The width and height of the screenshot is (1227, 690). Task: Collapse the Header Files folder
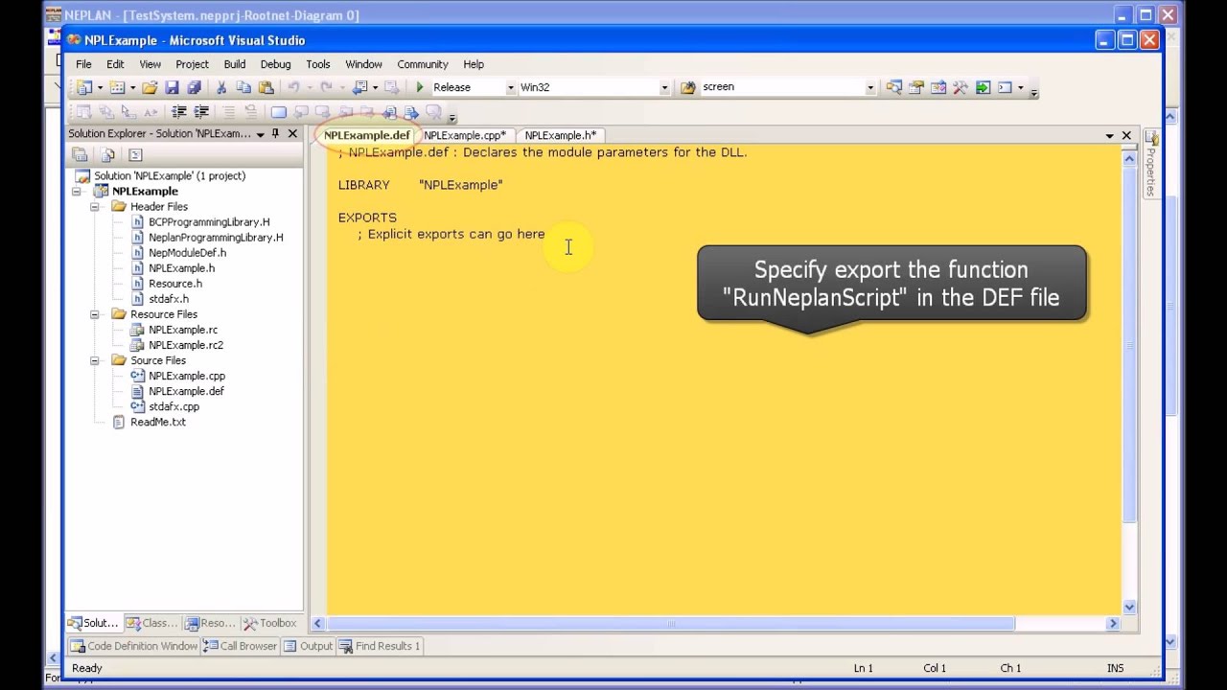(x=94, y=207)
